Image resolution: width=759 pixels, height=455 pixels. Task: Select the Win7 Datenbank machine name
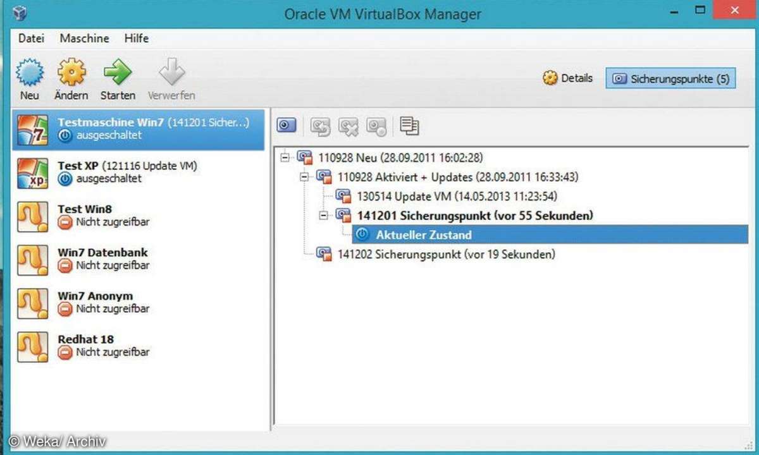102,253
